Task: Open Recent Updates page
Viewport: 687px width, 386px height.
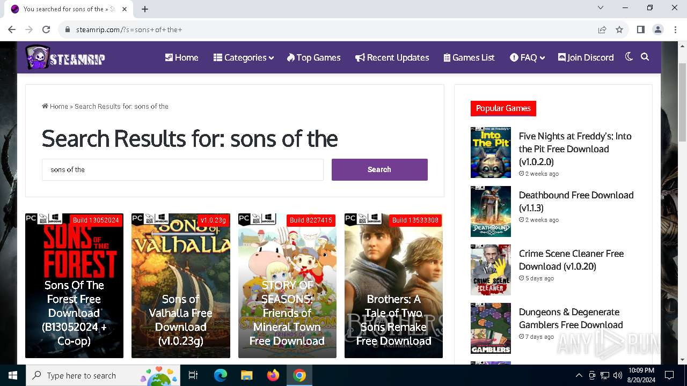Action: click(x=392, y=57)
